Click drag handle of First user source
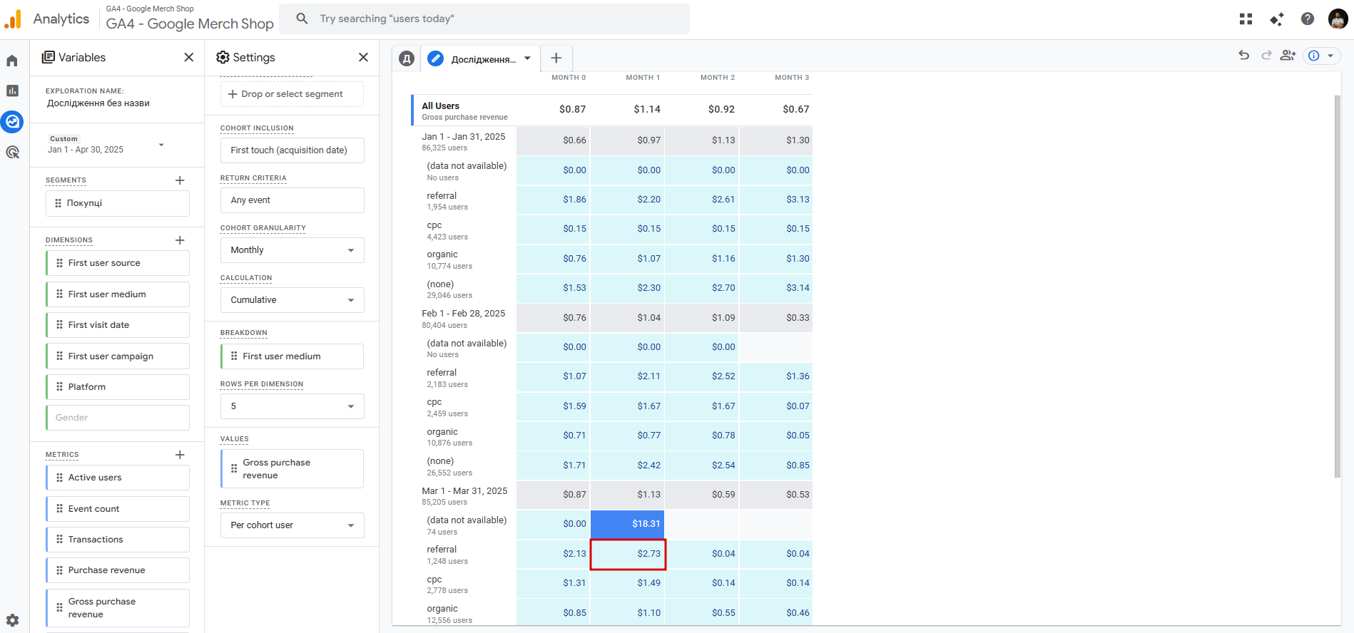This screenshot has height=633, width=1354. [x=59, y=263]
